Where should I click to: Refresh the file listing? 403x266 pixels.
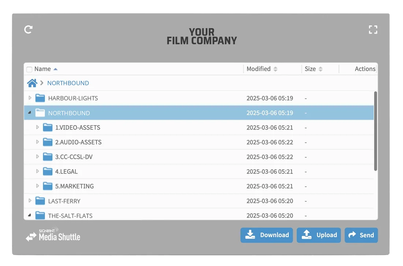point(28,29)
